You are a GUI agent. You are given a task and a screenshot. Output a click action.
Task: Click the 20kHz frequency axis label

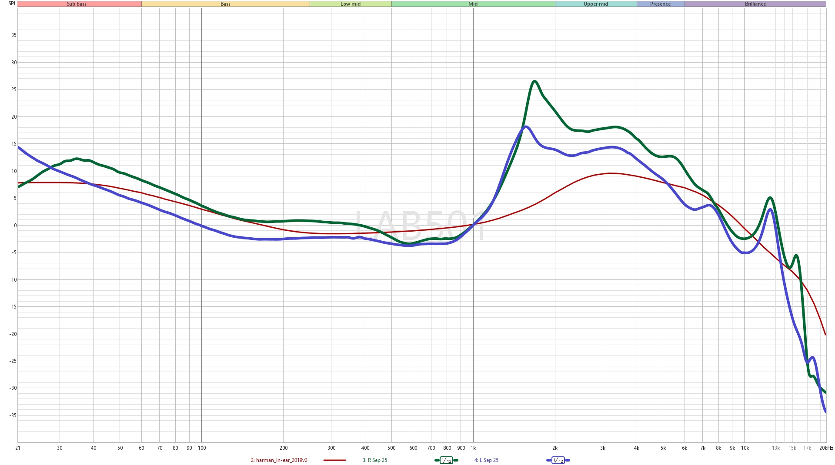coord(826,448)
